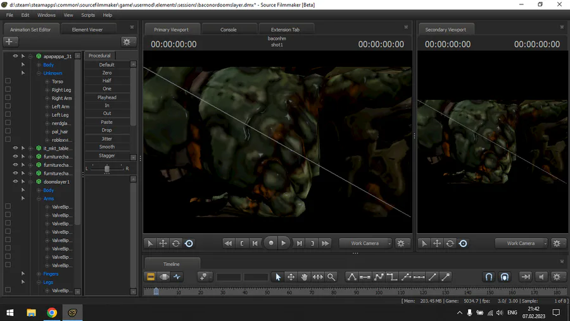Switch timeline to Clip Editor mode
The image size is (570, 321).
tap(151, 277)
